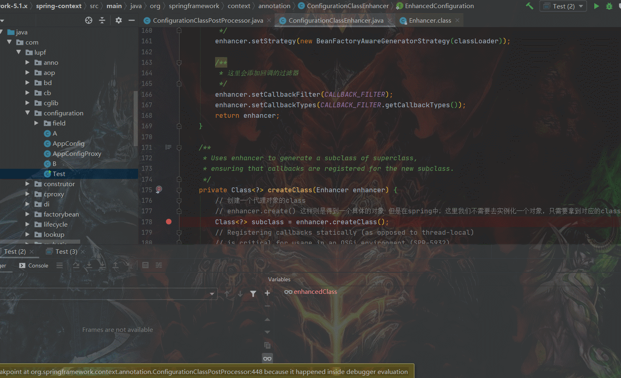621x378 pixels.
Task: Close the Test (3) debug session
Action: click(83, 252)
